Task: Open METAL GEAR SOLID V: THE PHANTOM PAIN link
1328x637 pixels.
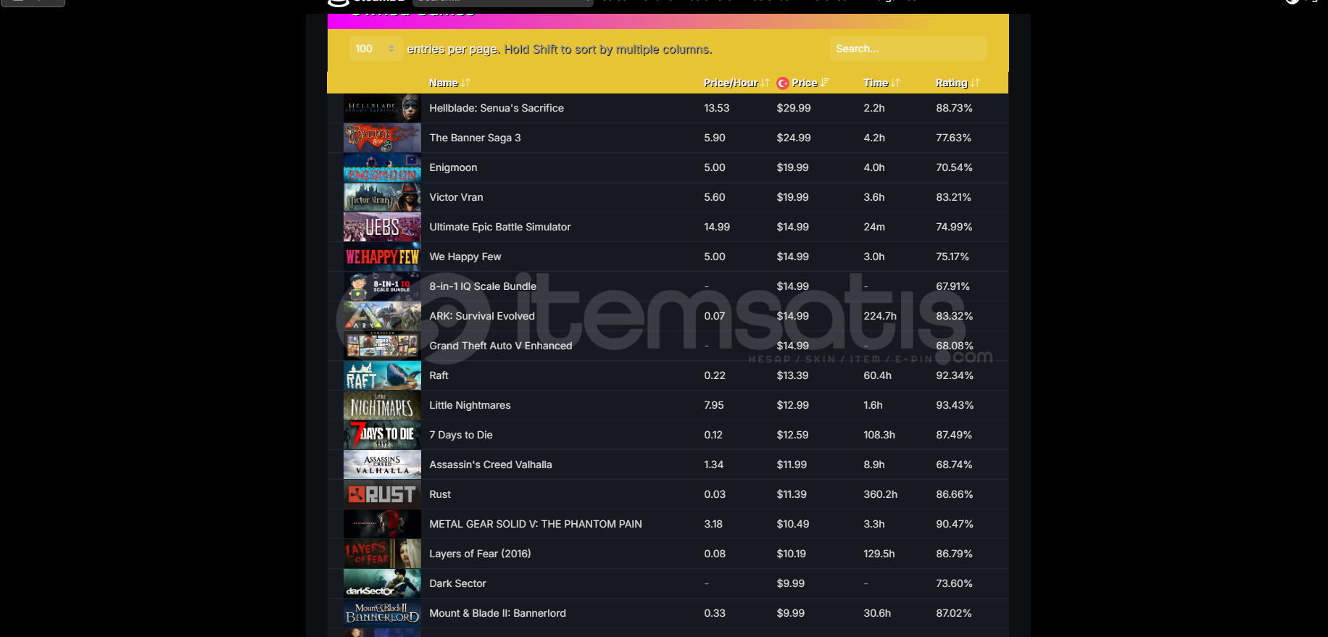Action: pos(536,524)
